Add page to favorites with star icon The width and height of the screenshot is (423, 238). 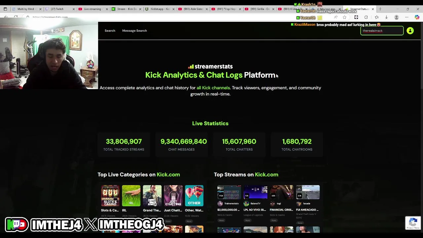click(345, 17)
